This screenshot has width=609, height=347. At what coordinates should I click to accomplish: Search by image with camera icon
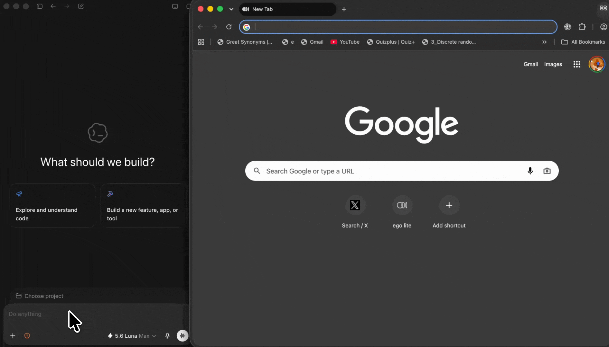[x=547, y=171]
